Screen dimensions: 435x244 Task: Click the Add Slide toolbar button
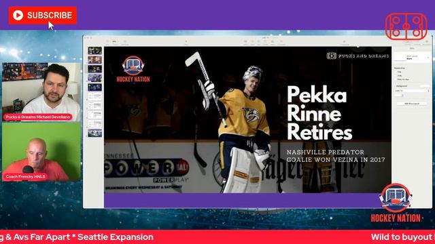point(125,42)
